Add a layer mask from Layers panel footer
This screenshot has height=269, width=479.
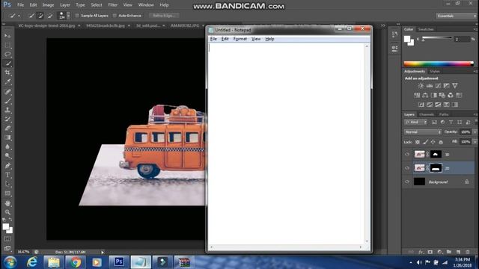point(430,252)
